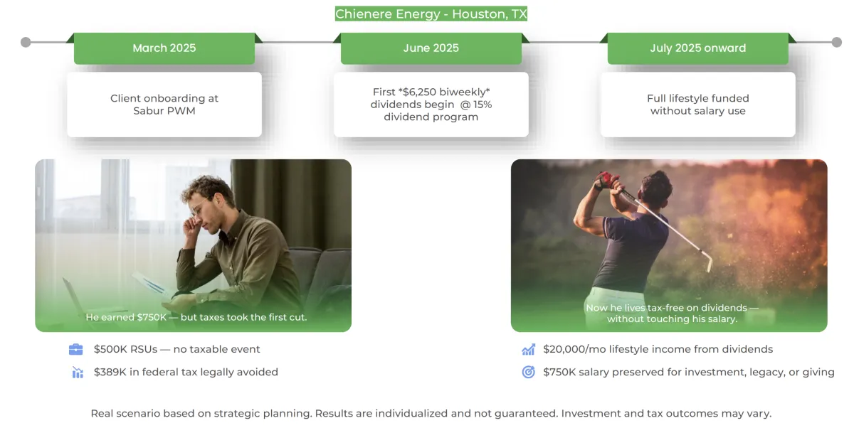
Task: Click the $389K in federal tax avoided text
Action: [186, 372]
